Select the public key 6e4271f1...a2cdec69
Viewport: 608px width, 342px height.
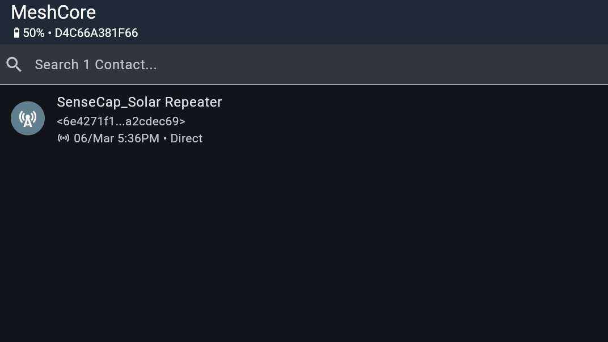(121, 121)
